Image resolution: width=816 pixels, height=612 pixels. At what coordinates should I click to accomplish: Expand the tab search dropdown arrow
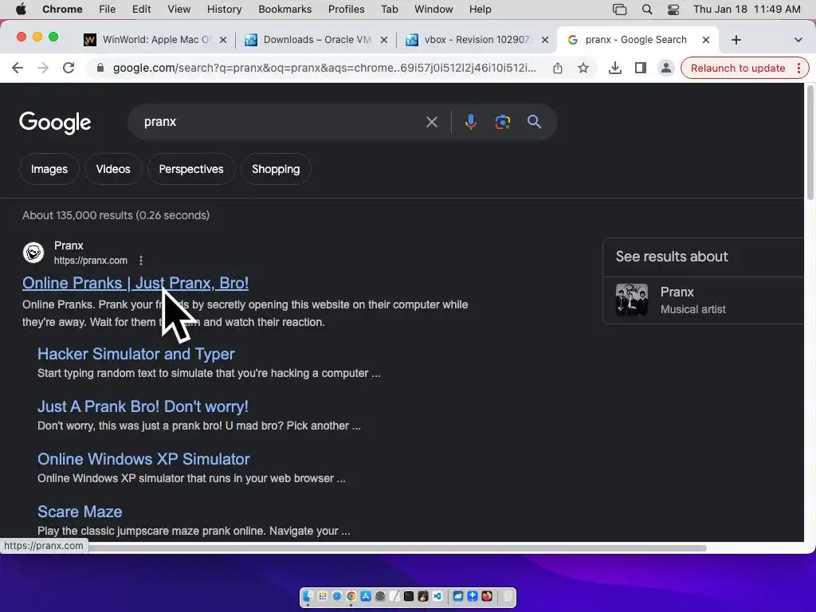coord(798,40)
